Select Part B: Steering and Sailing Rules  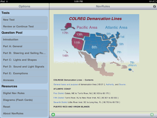[x=25, y=53]
